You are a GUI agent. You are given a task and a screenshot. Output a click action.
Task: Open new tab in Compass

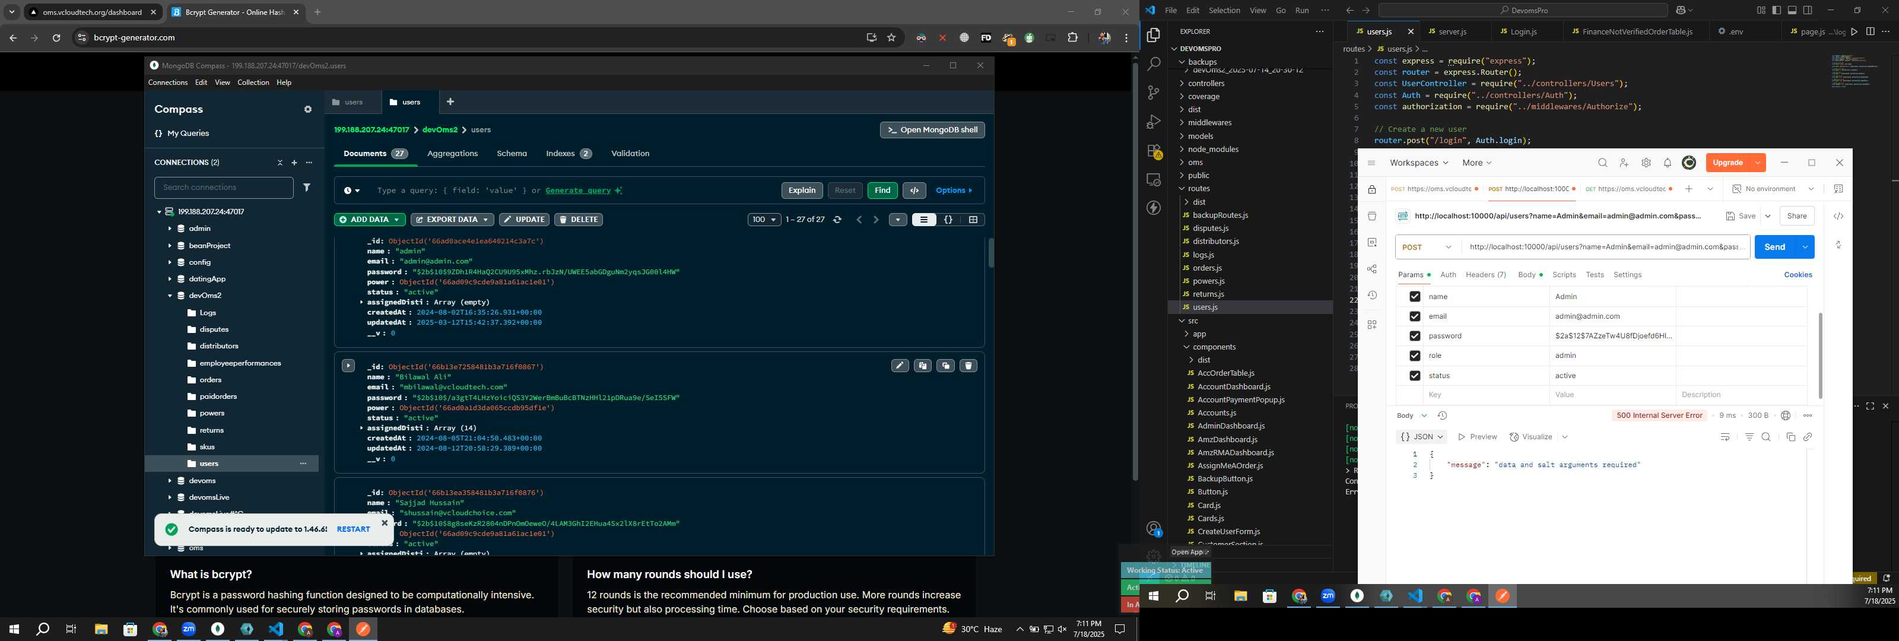coord(450,102)
